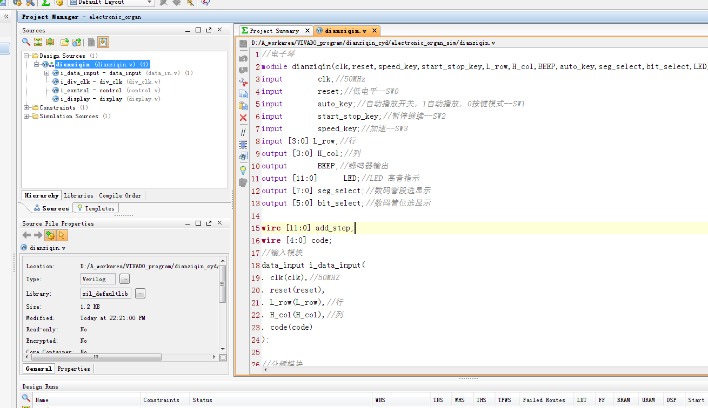Click the horizontal scrollbar in Source File Properties
Screen dimensions: 708x408
(96, 357)
